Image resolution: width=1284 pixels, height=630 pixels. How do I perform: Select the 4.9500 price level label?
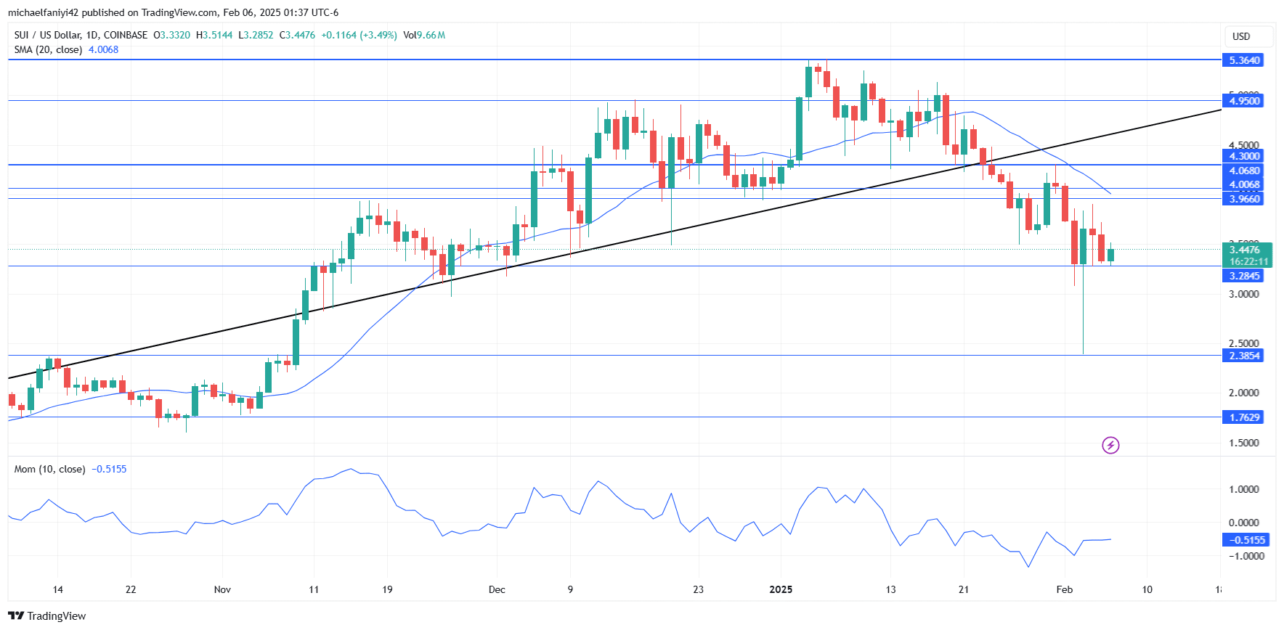(x=1243, y=101)
